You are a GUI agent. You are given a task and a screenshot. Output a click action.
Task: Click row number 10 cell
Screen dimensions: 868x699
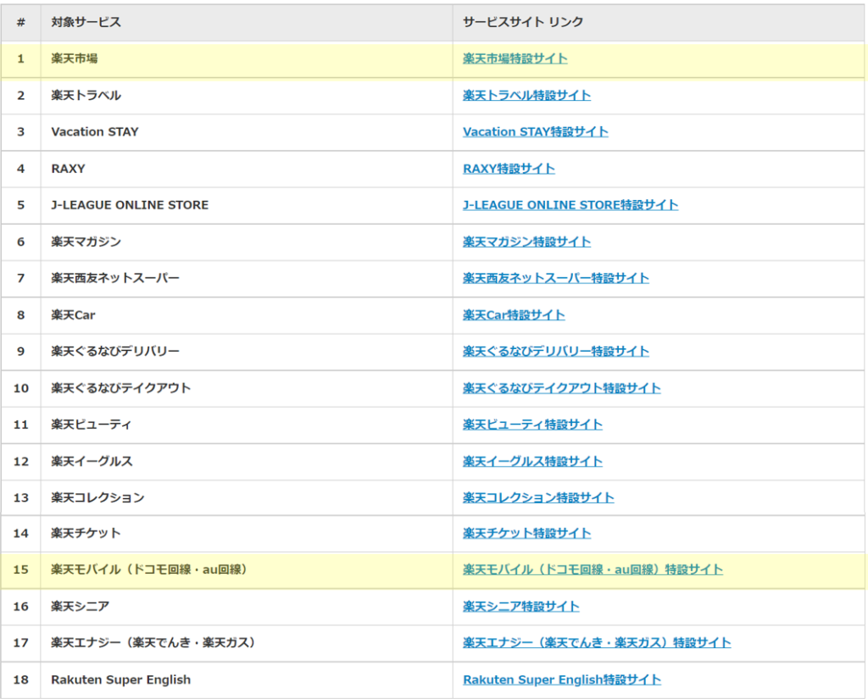pyautogui.click(x=21, y=389)
